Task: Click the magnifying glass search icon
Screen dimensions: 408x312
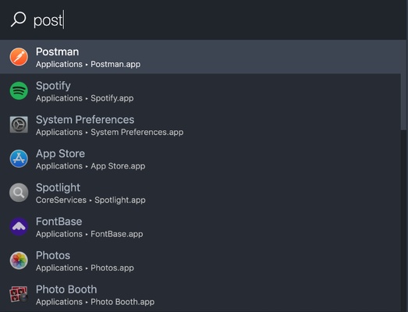Action: pos(18,19)
